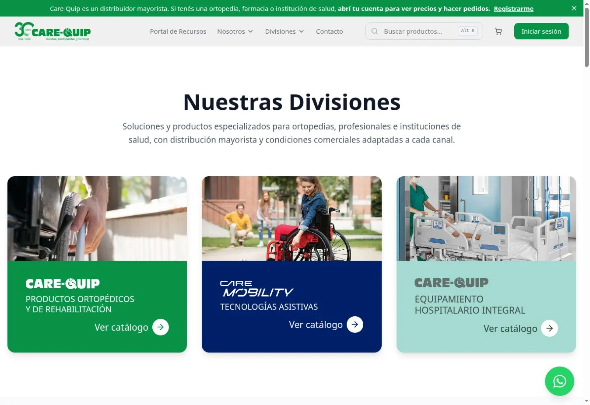This screenshot has width=590, height=405.
Task: Go to the Contacto page
Action: pyautogui.click(x=330, y=31)
